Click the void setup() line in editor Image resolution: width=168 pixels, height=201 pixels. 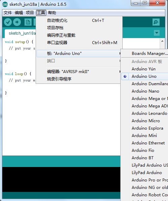coord(19,42)
